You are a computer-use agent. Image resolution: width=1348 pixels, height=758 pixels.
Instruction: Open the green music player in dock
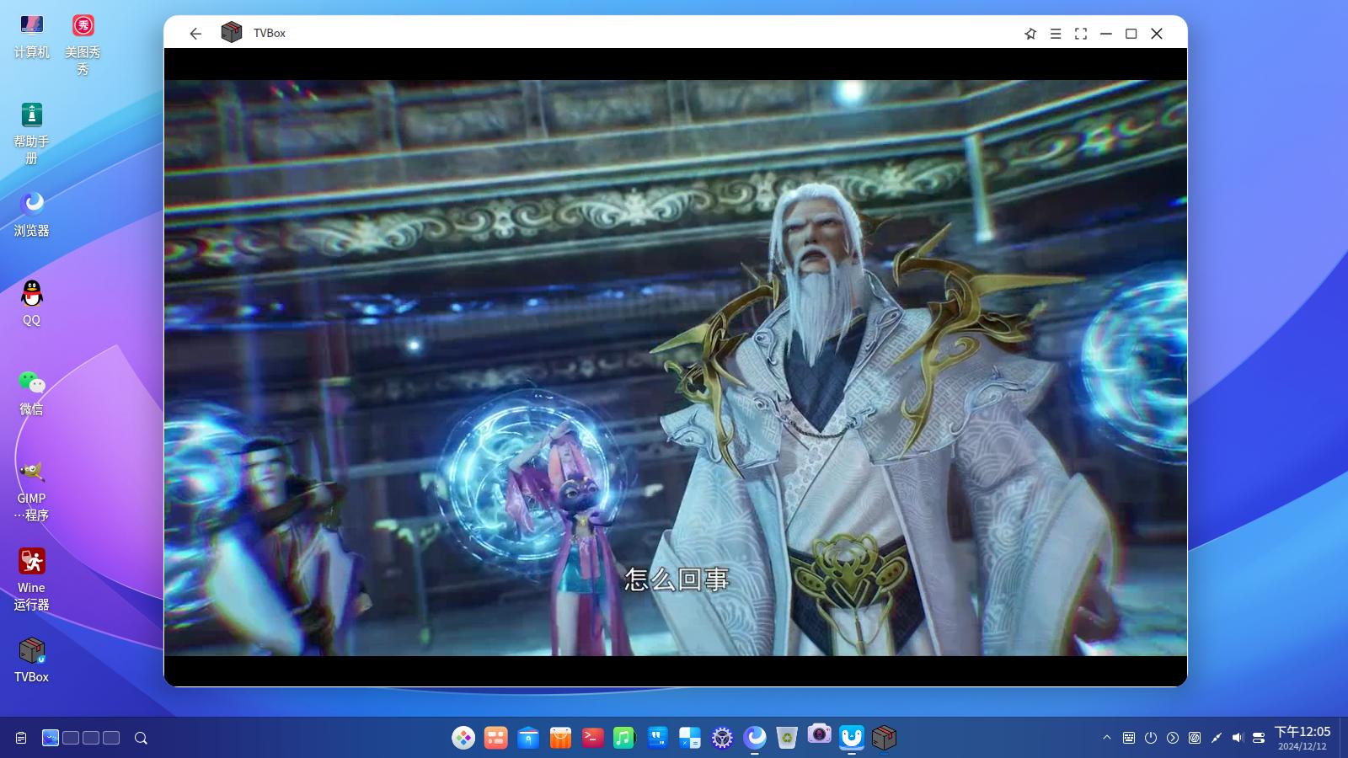click(624, 738)
